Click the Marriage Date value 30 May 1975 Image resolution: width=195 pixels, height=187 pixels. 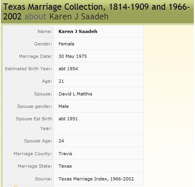pos(72,56)
